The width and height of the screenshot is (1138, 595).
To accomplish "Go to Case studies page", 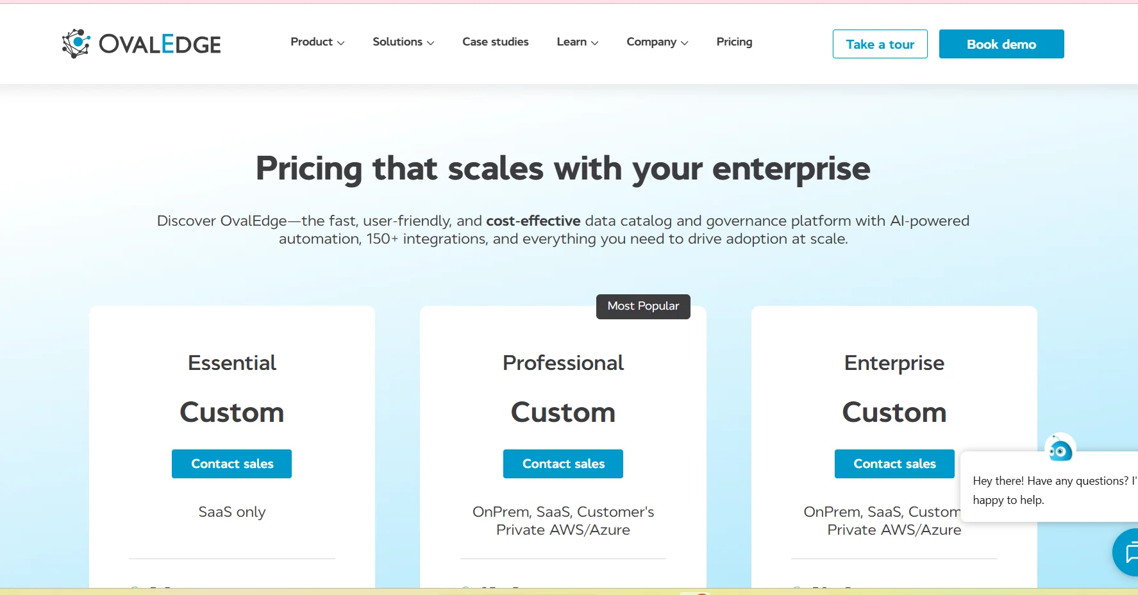I will coord(496,42).
